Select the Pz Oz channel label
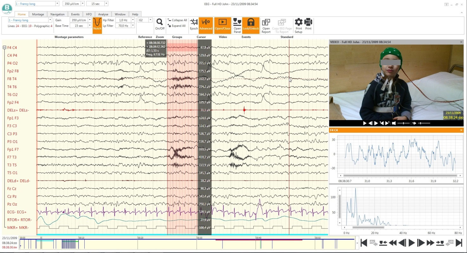The image size is (467, 253). click(x=12, y=204)
